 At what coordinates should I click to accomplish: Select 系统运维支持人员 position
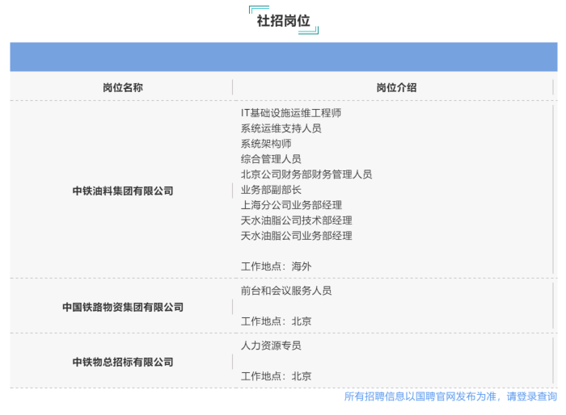pyautogui.click(x=281, y=128)
